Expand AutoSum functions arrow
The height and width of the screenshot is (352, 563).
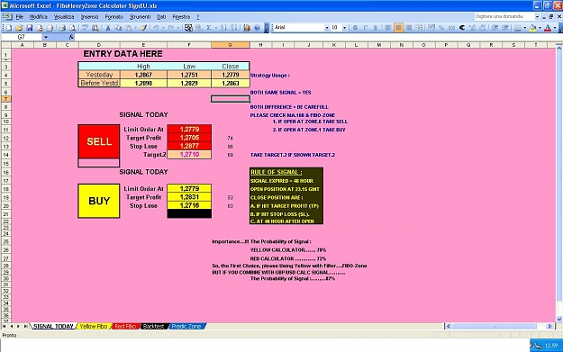point(216,28)
